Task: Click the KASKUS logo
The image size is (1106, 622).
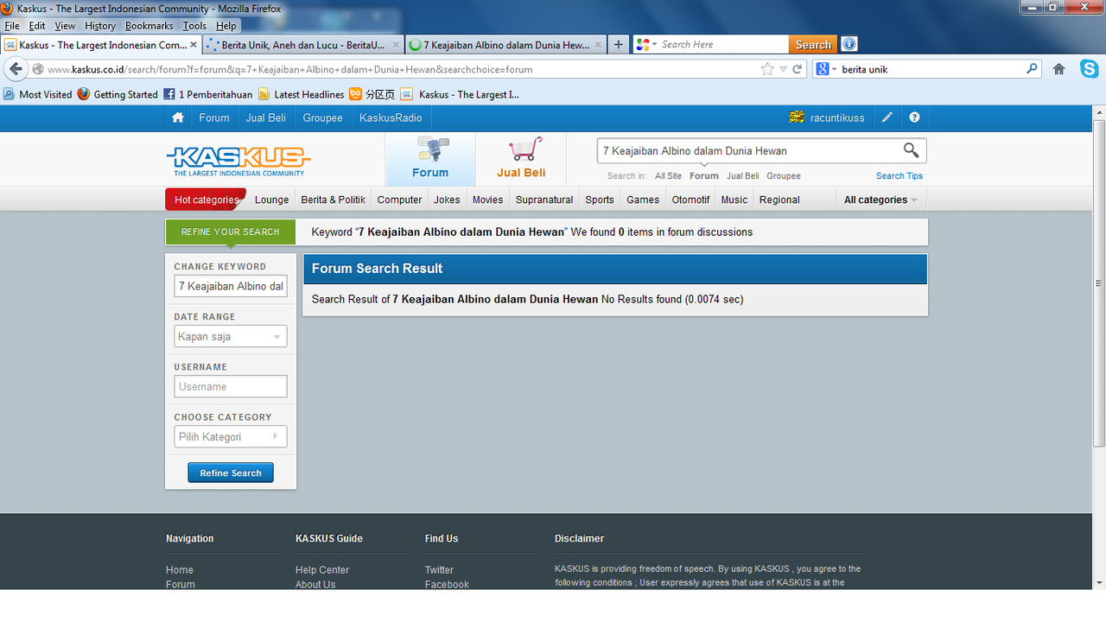Action: 238,161
